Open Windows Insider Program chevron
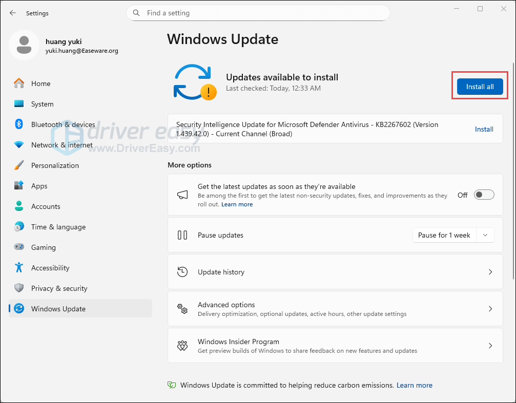516x403 pixels. pos(490,346)
